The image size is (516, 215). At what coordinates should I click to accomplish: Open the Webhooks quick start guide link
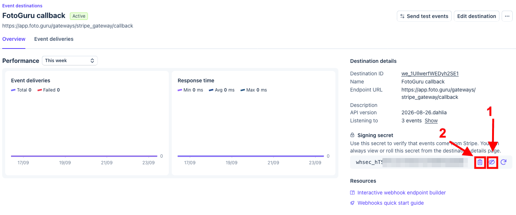click(x=391, y=203)
